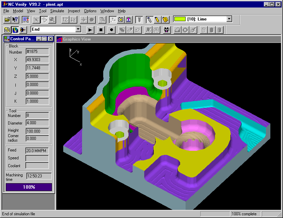Click the Feed 20.0 MMPM field
The height and width of the screenshot is (218, 283).
(x=37, y=150)
